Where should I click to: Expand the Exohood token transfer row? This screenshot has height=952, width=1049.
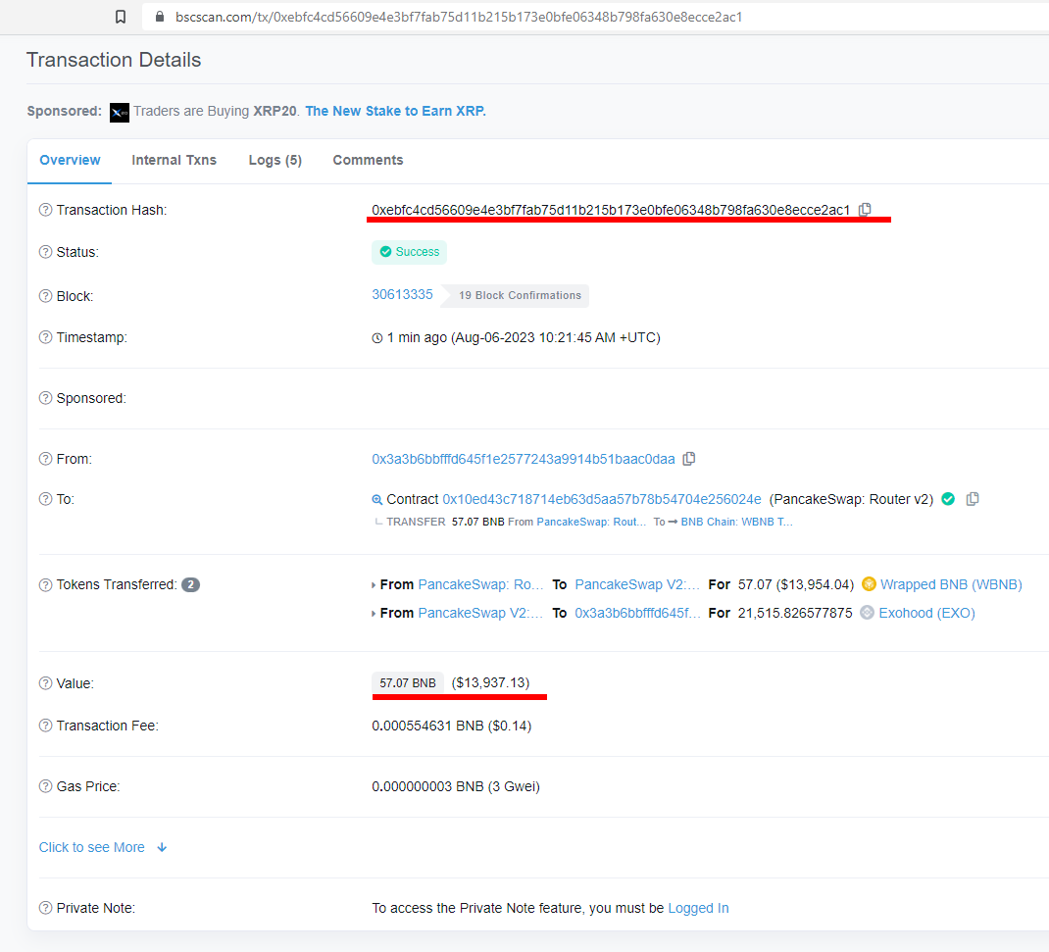[x=375, y=612]
